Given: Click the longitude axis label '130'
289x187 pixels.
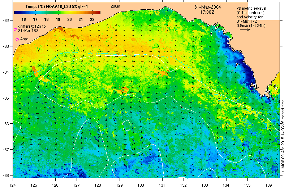Looking at the screenshot, I should 141,185.
